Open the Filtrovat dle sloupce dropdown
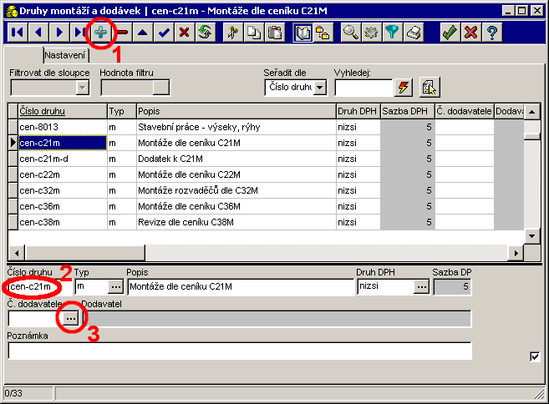 click(x=82, y=88)
